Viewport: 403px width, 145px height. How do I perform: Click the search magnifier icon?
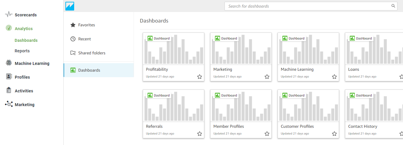coord(393,6)
